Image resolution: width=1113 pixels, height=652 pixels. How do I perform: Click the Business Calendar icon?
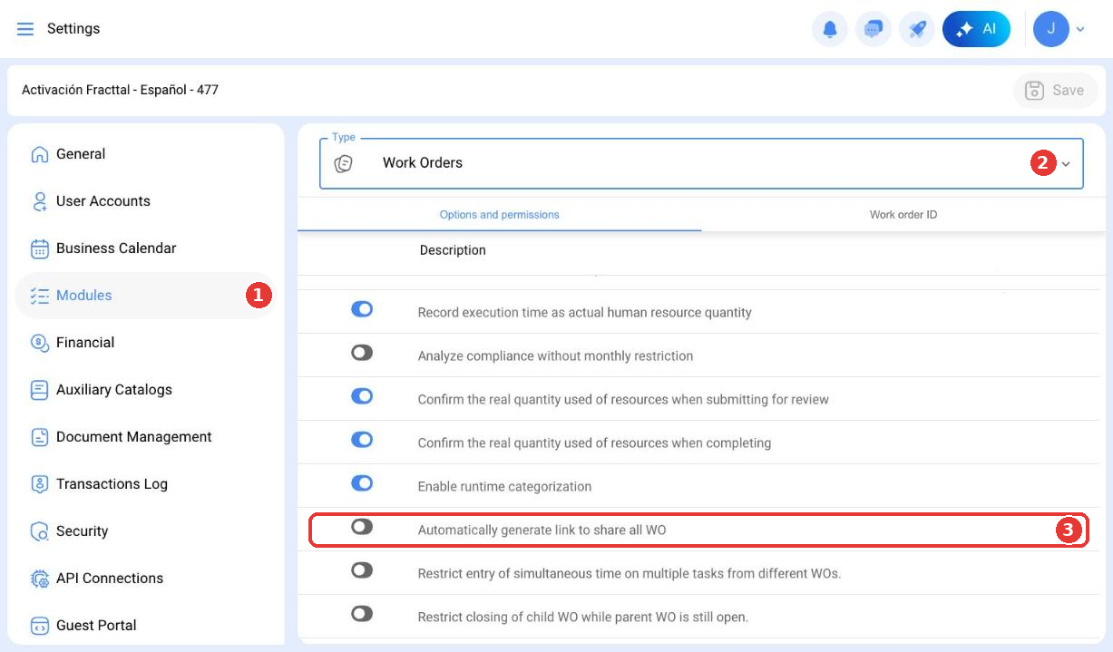pos(39,248)
